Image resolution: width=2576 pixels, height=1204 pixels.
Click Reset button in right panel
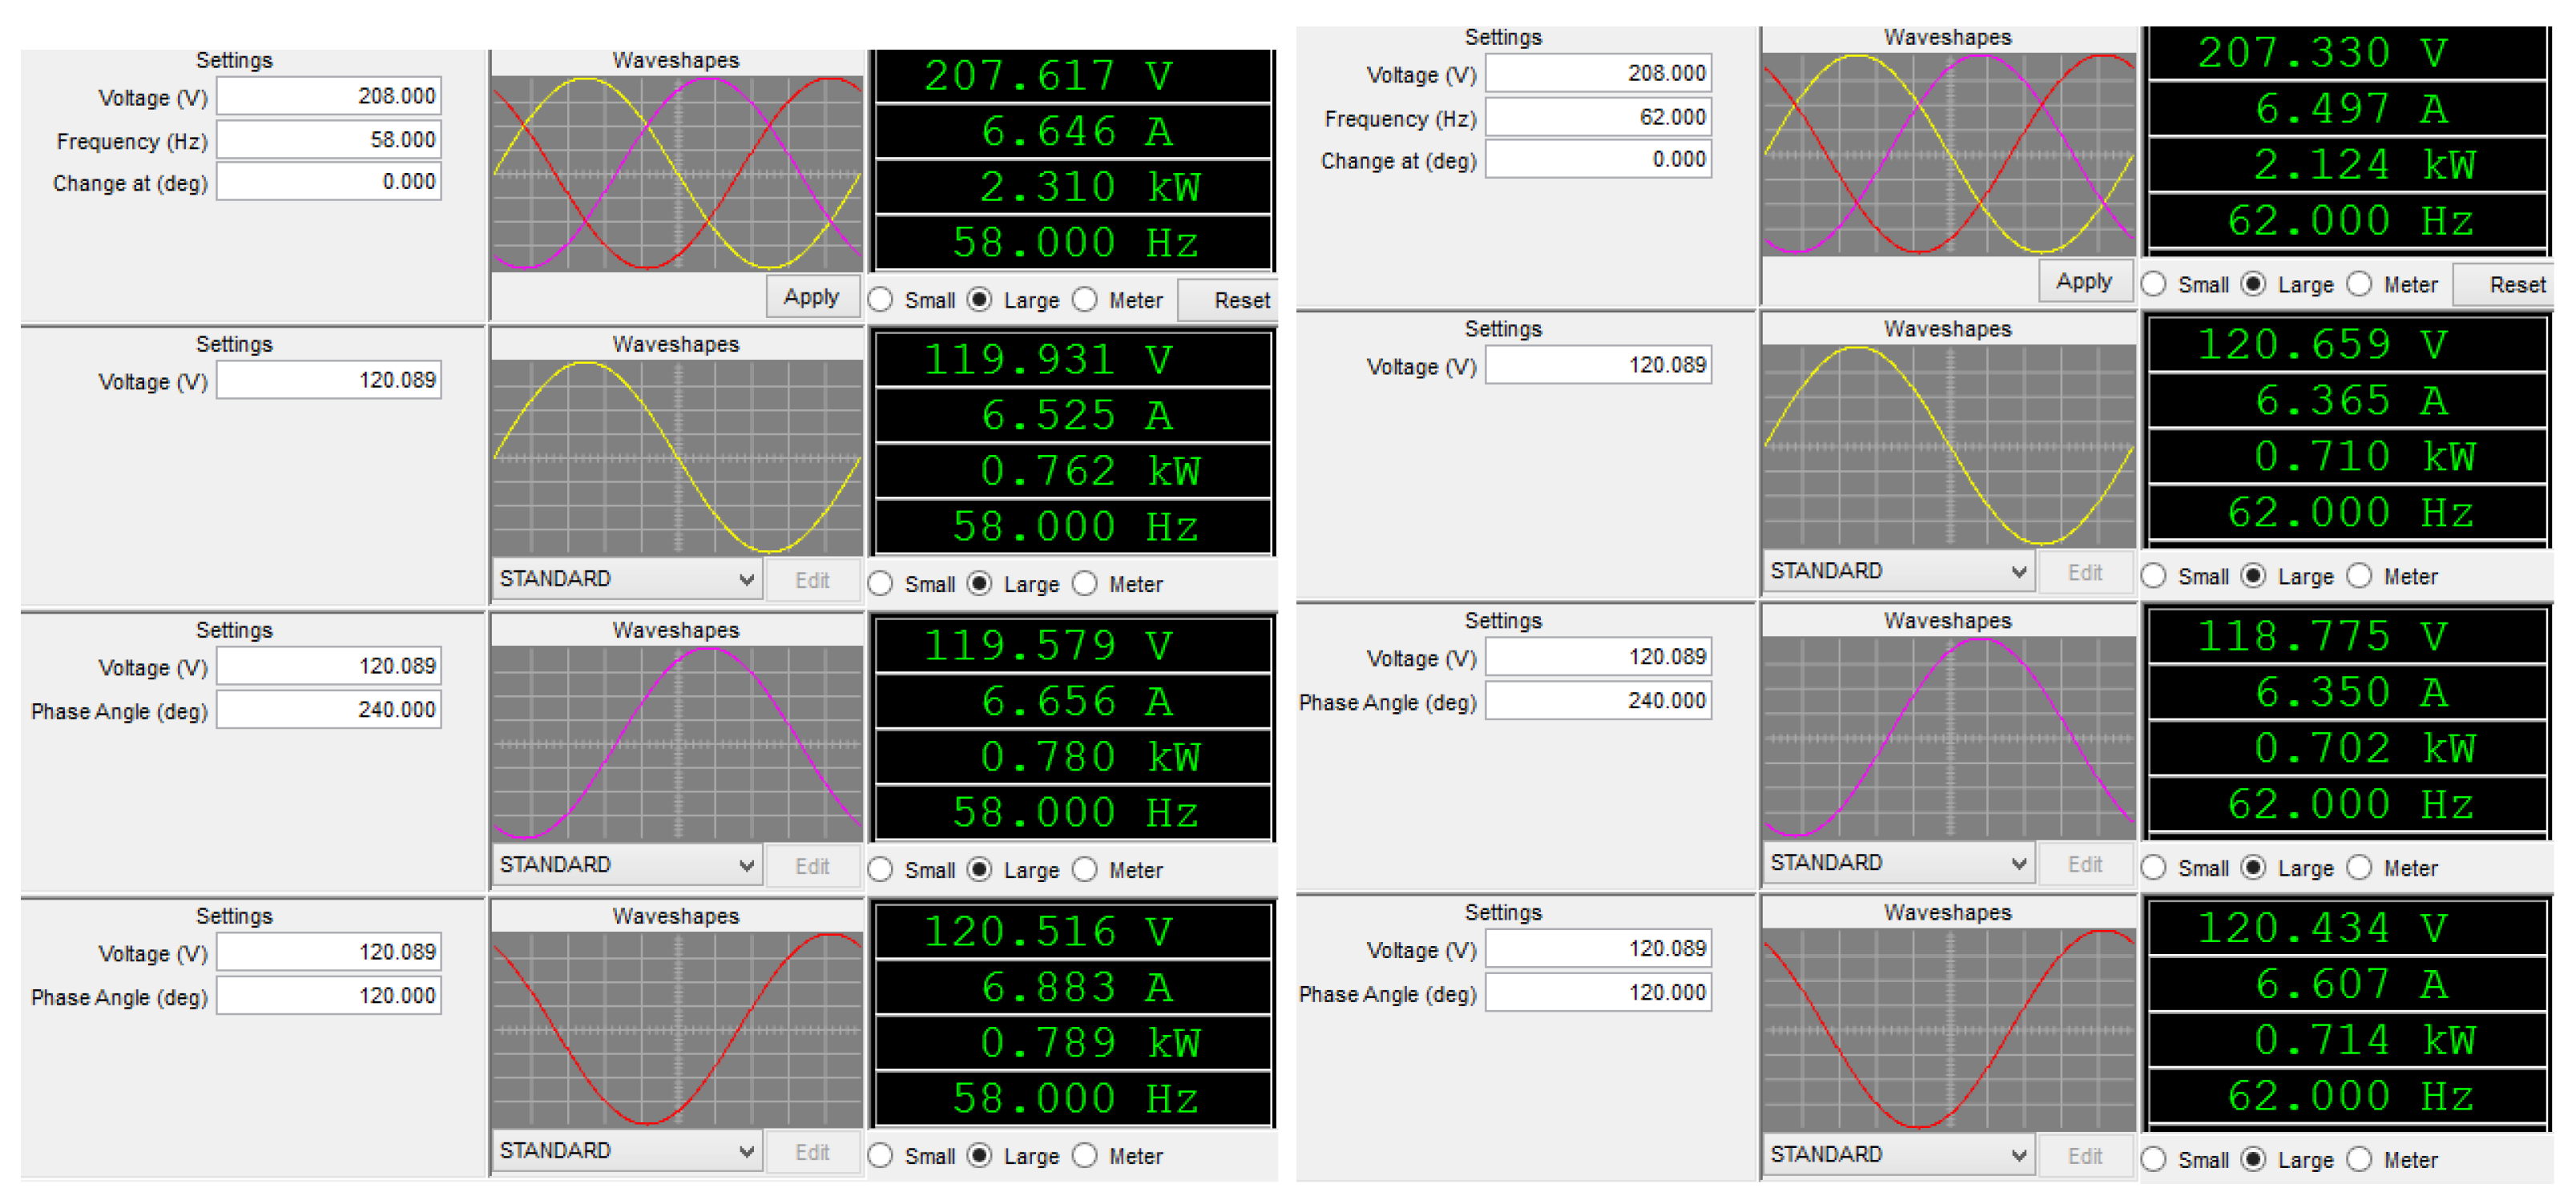point(2515,285)
